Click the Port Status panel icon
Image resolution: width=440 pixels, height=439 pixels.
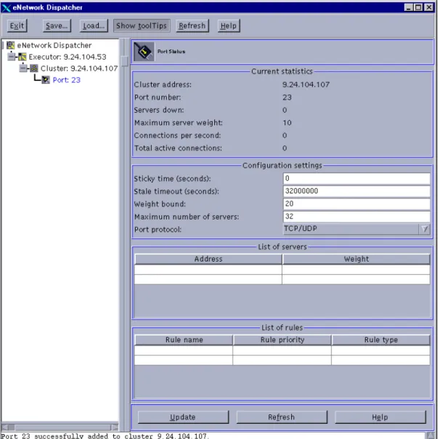point(144,52)
